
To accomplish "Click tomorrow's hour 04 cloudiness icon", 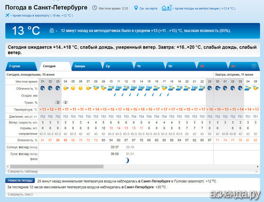I will 248,88.
